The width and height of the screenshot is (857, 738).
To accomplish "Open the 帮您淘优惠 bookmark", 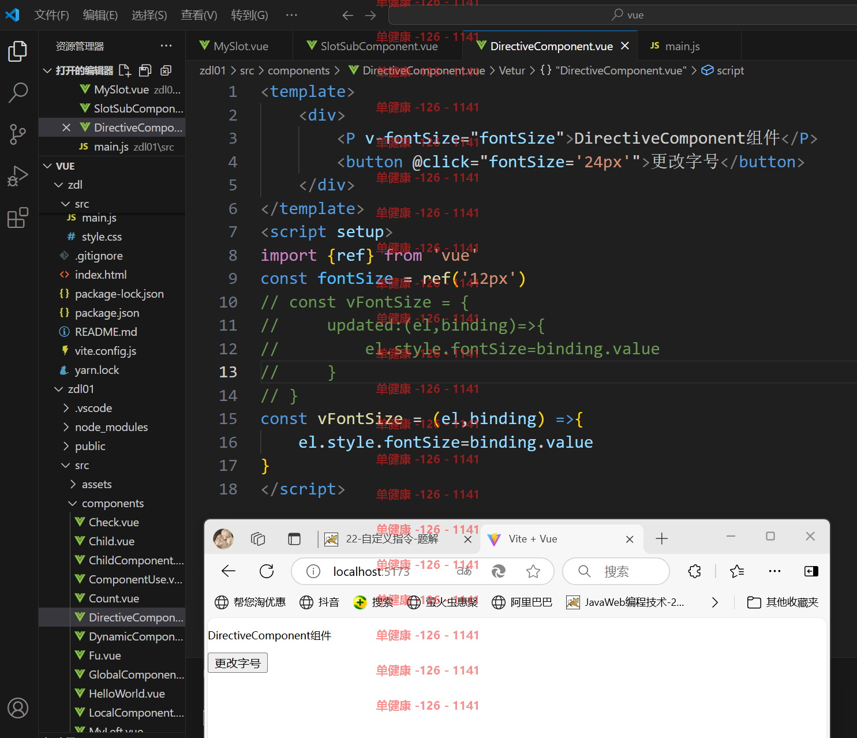I will coord(250,602).
